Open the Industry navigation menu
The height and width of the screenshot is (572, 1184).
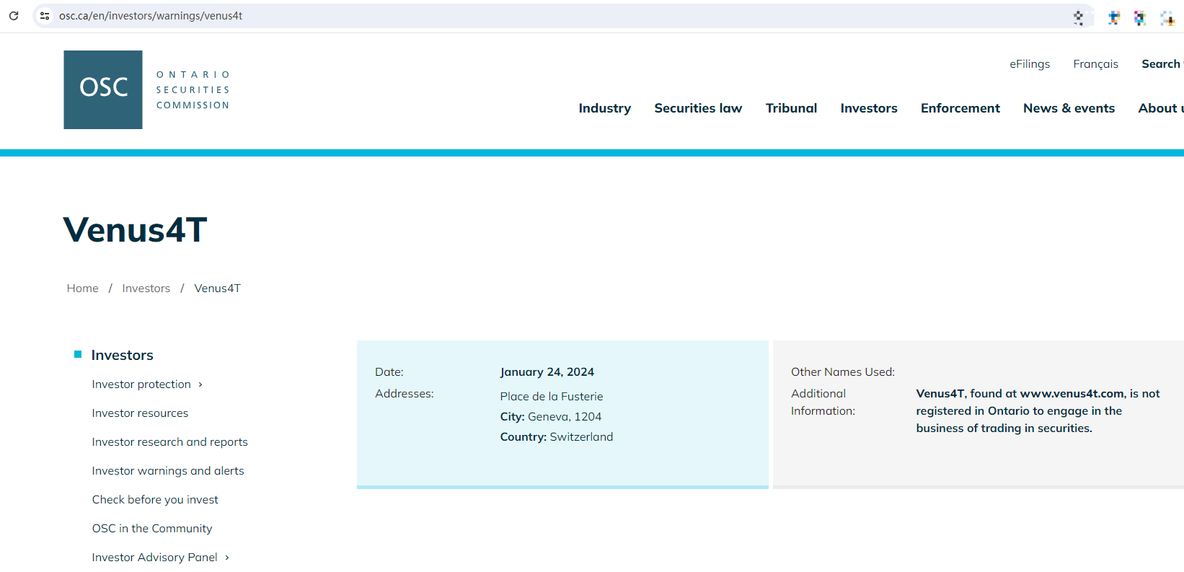pyautogui.click(x=604, y=108)
